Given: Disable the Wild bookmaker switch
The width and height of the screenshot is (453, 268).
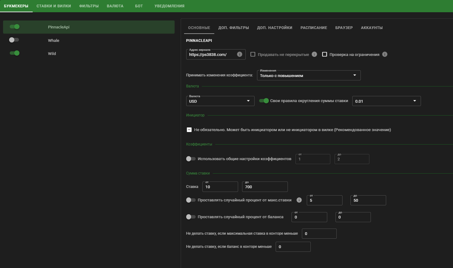Looking at the screenshot, I should point(14,53).
